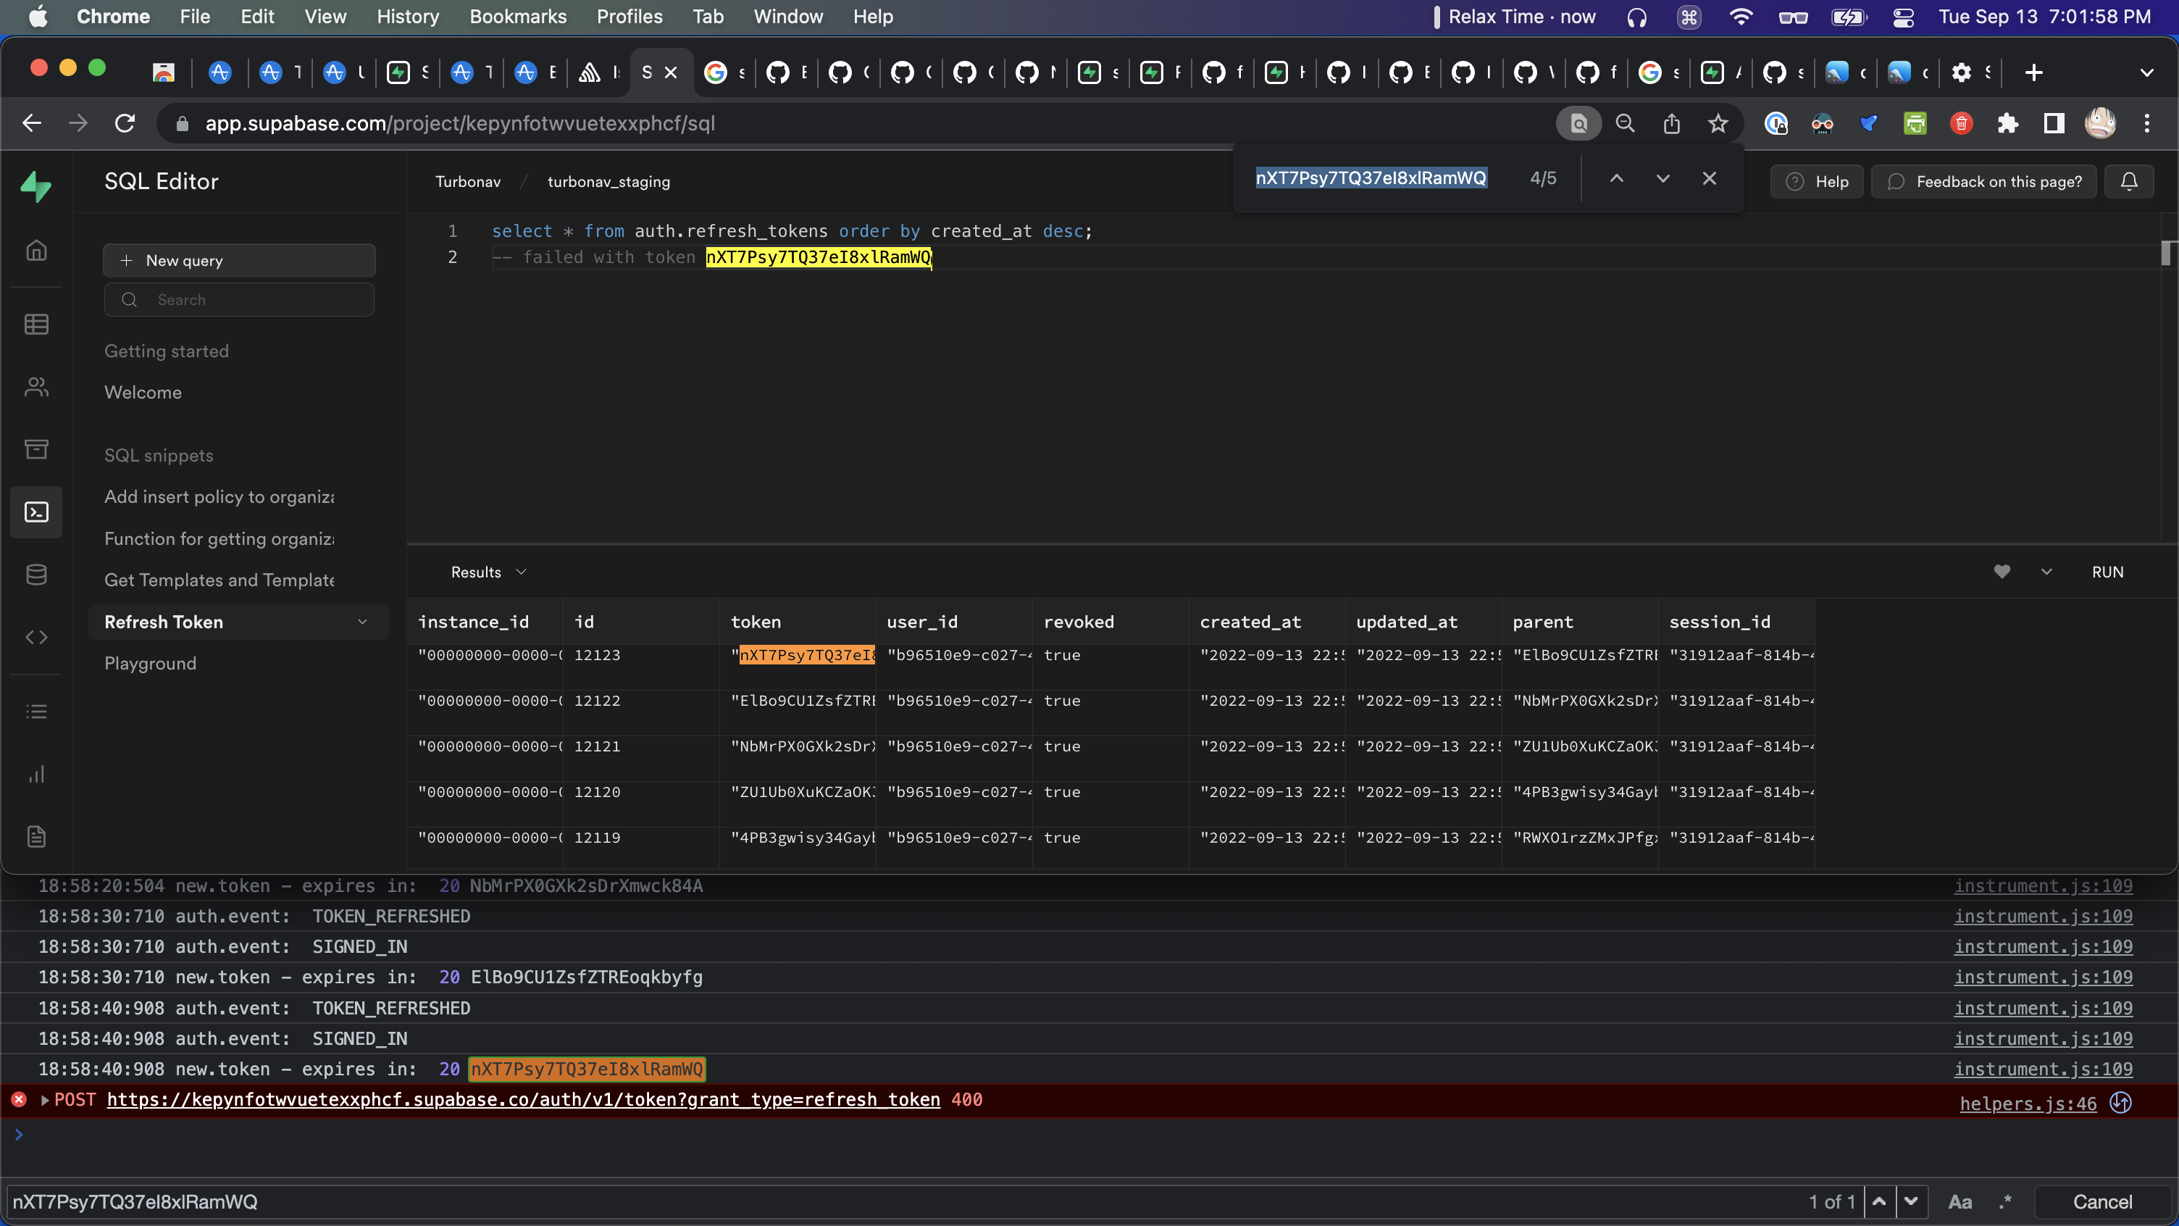Viewport: 2179px width, 1226px height.
Task: Open the Table Editor sidebar icon
Action: (36, 324)
